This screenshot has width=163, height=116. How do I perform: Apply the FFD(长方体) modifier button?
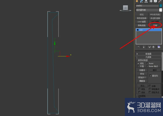tap(155, 15)
